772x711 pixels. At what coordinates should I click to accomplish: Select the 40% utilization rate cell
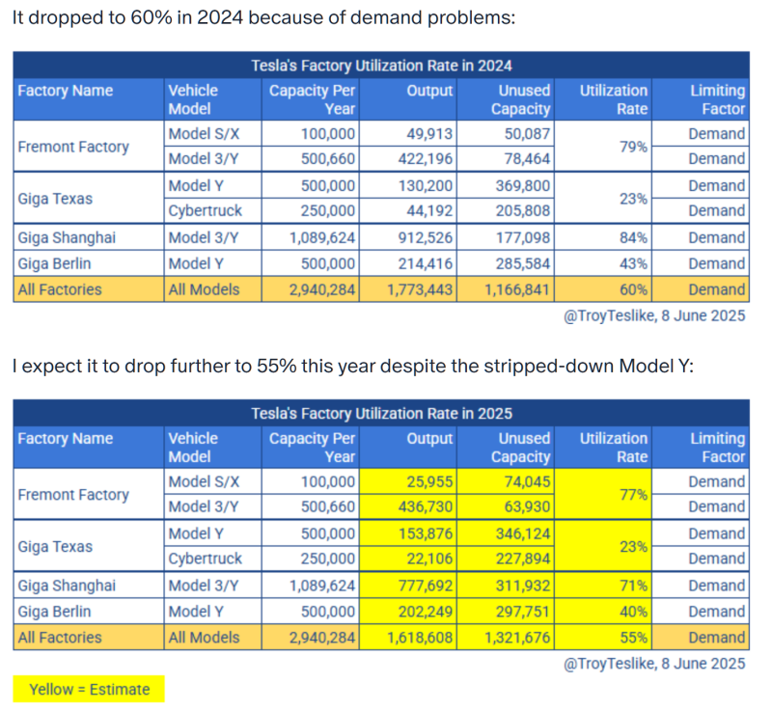[603, 612]
